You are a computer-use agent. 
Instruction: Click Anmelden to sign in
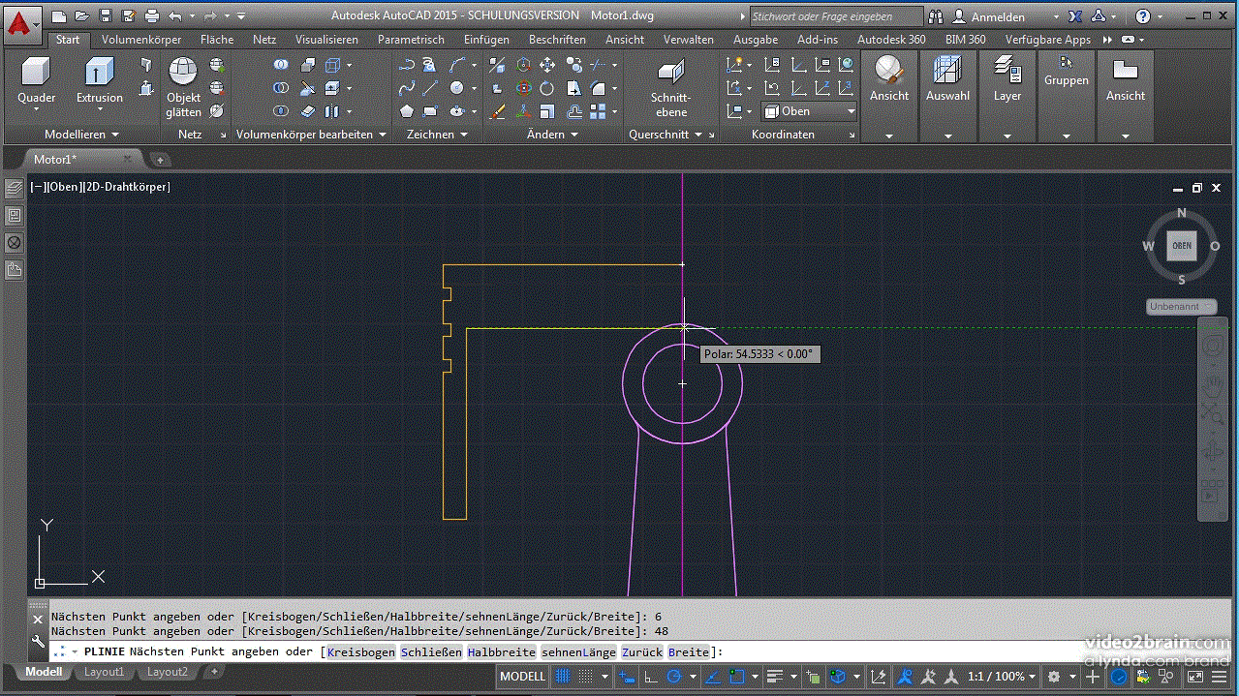coord(998,16)
